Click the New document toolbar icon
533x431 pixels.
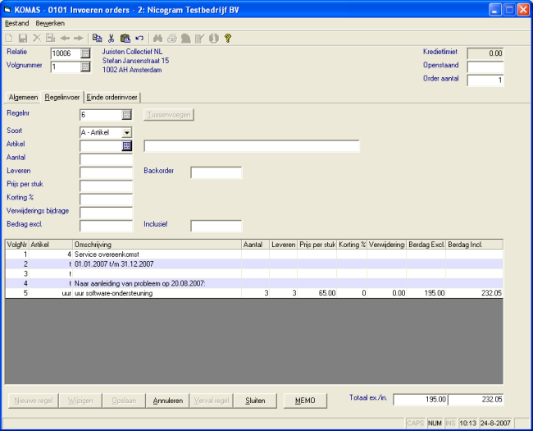[x=9, y=38]
